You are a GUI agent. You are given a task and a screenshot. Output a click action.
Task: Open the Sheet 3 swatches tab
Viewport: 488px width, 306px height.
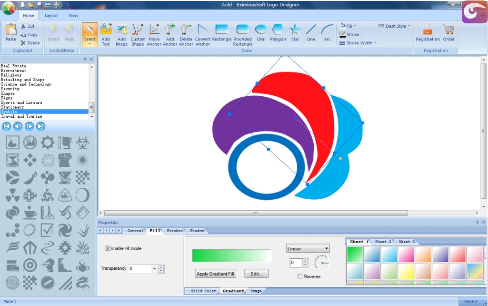pos(407,242)
